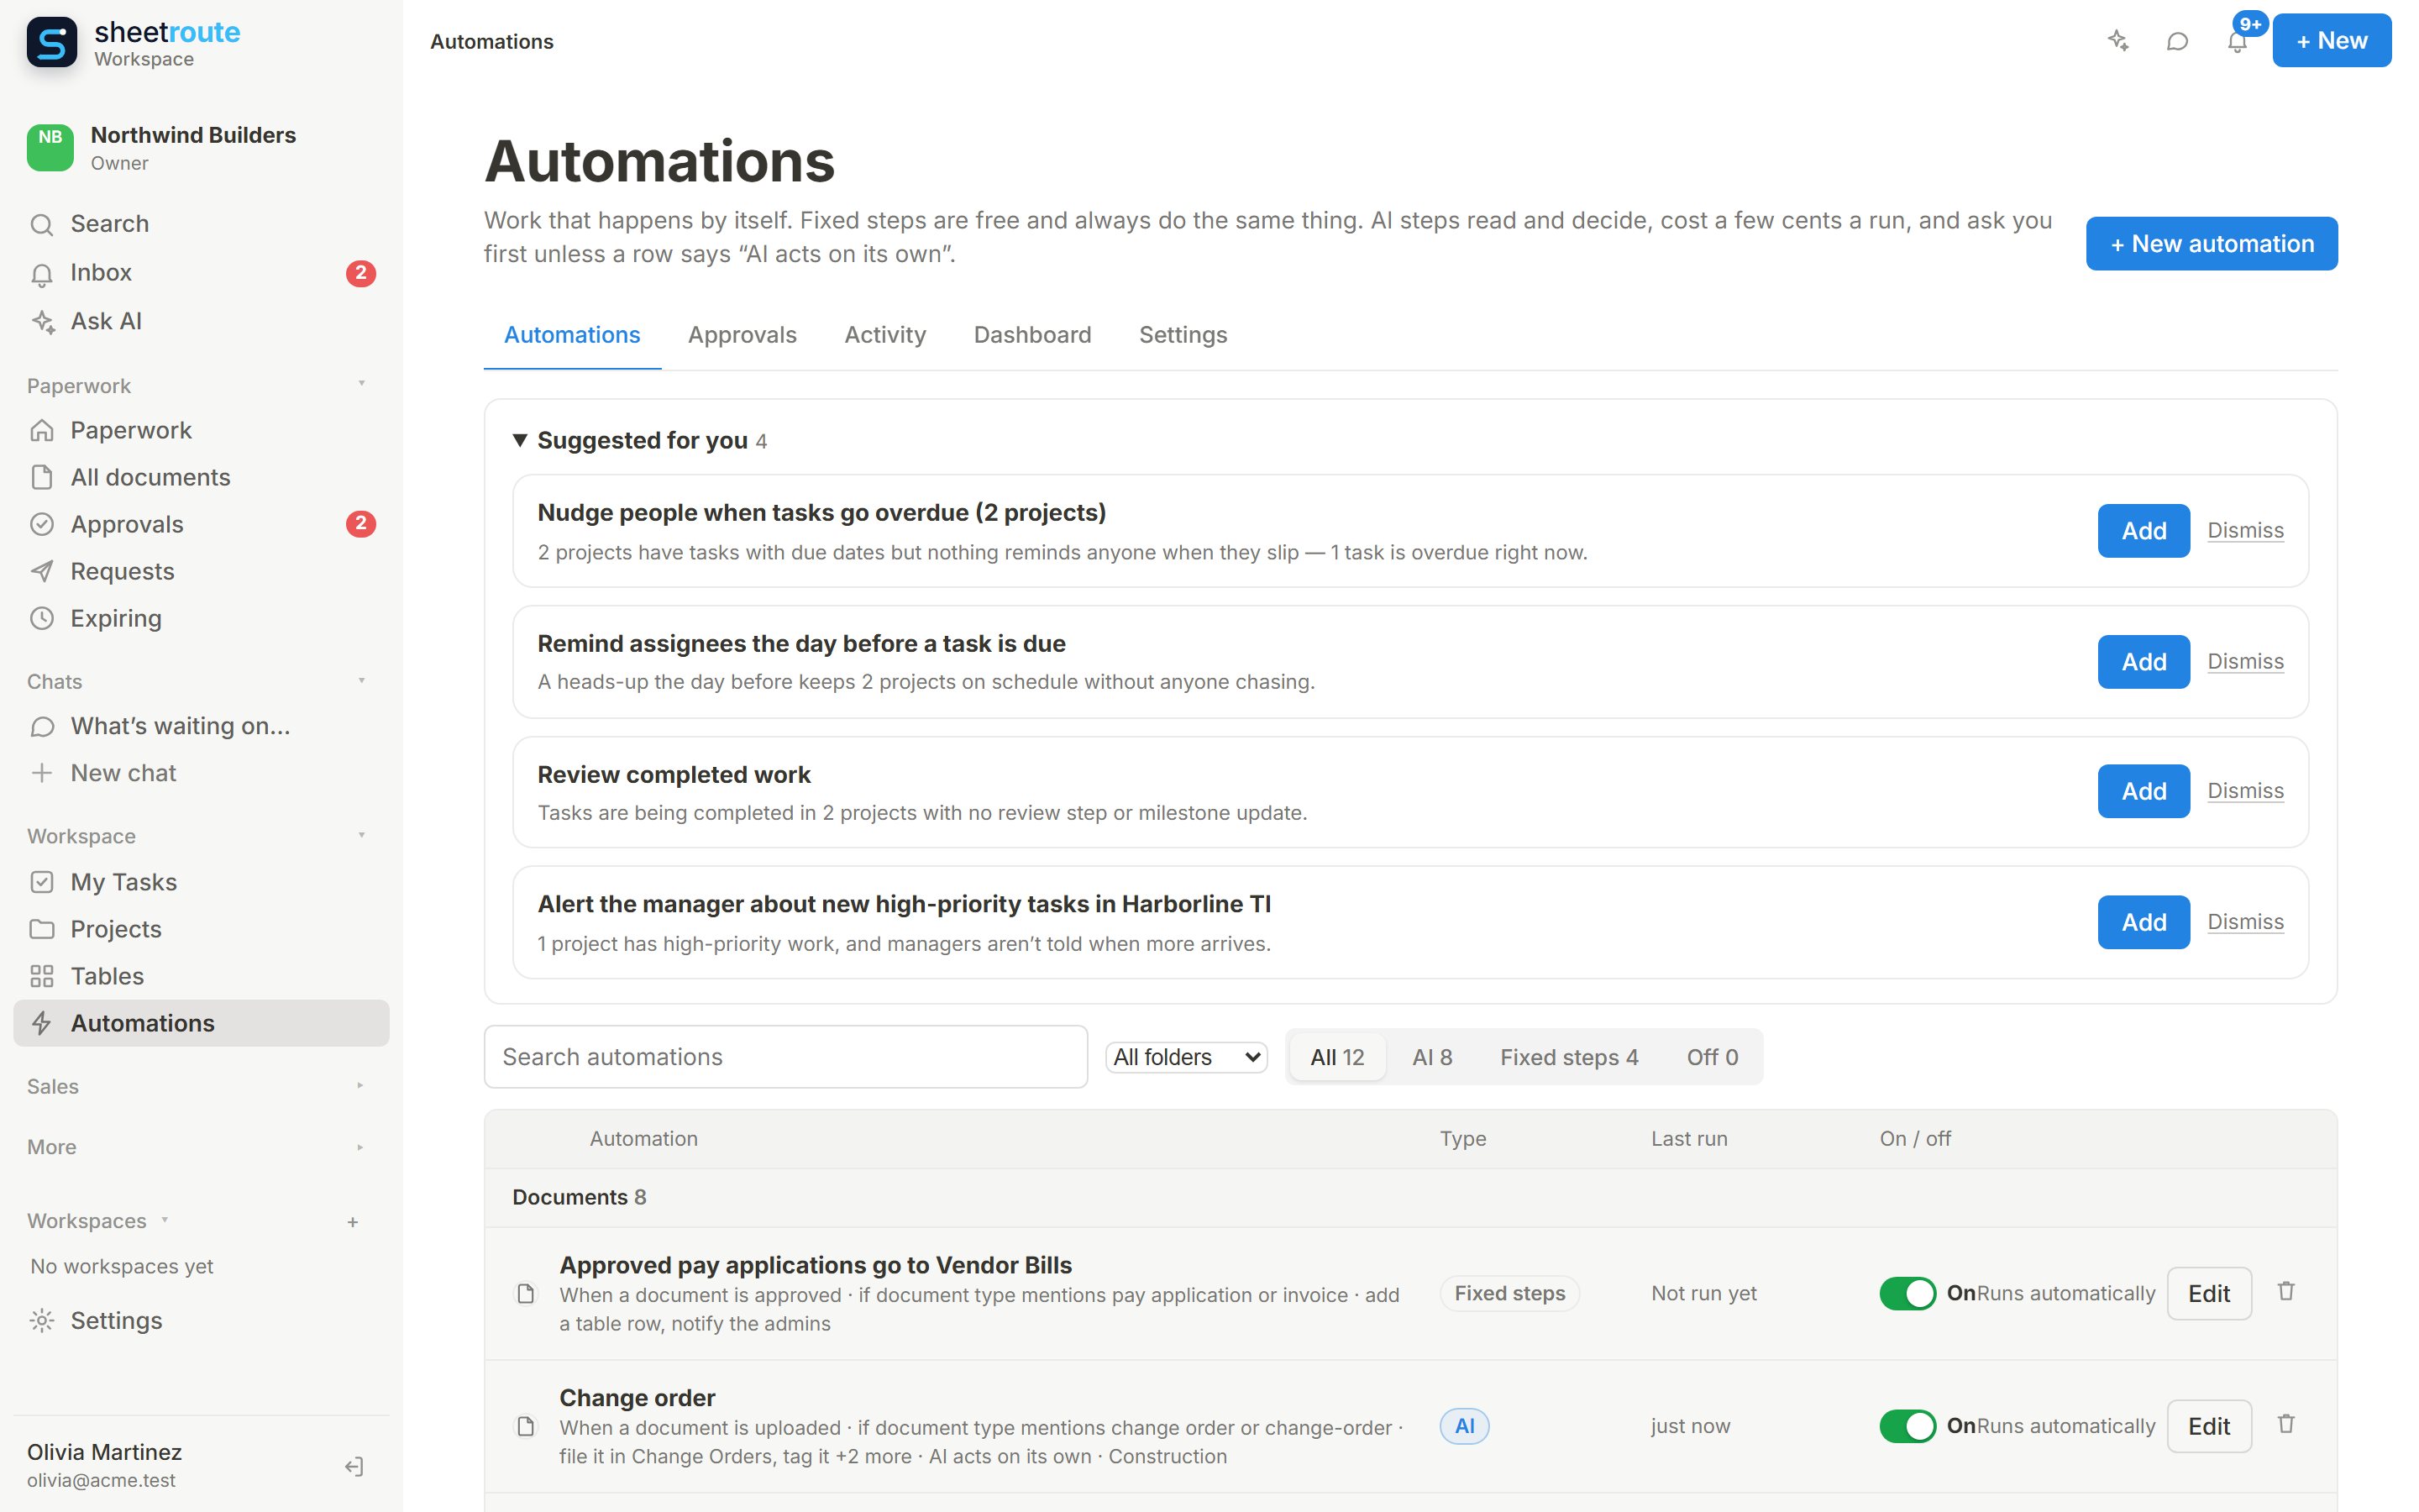Switch to the Activity tab
The image size is (2419, 1512).
pos(885,335)
